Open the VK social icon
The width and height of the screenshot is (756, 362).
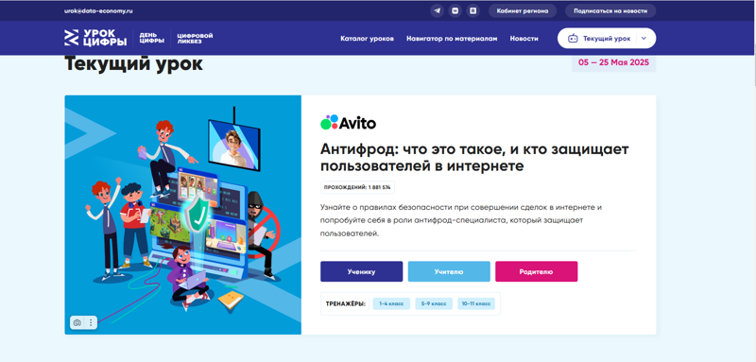click(455, 10)
